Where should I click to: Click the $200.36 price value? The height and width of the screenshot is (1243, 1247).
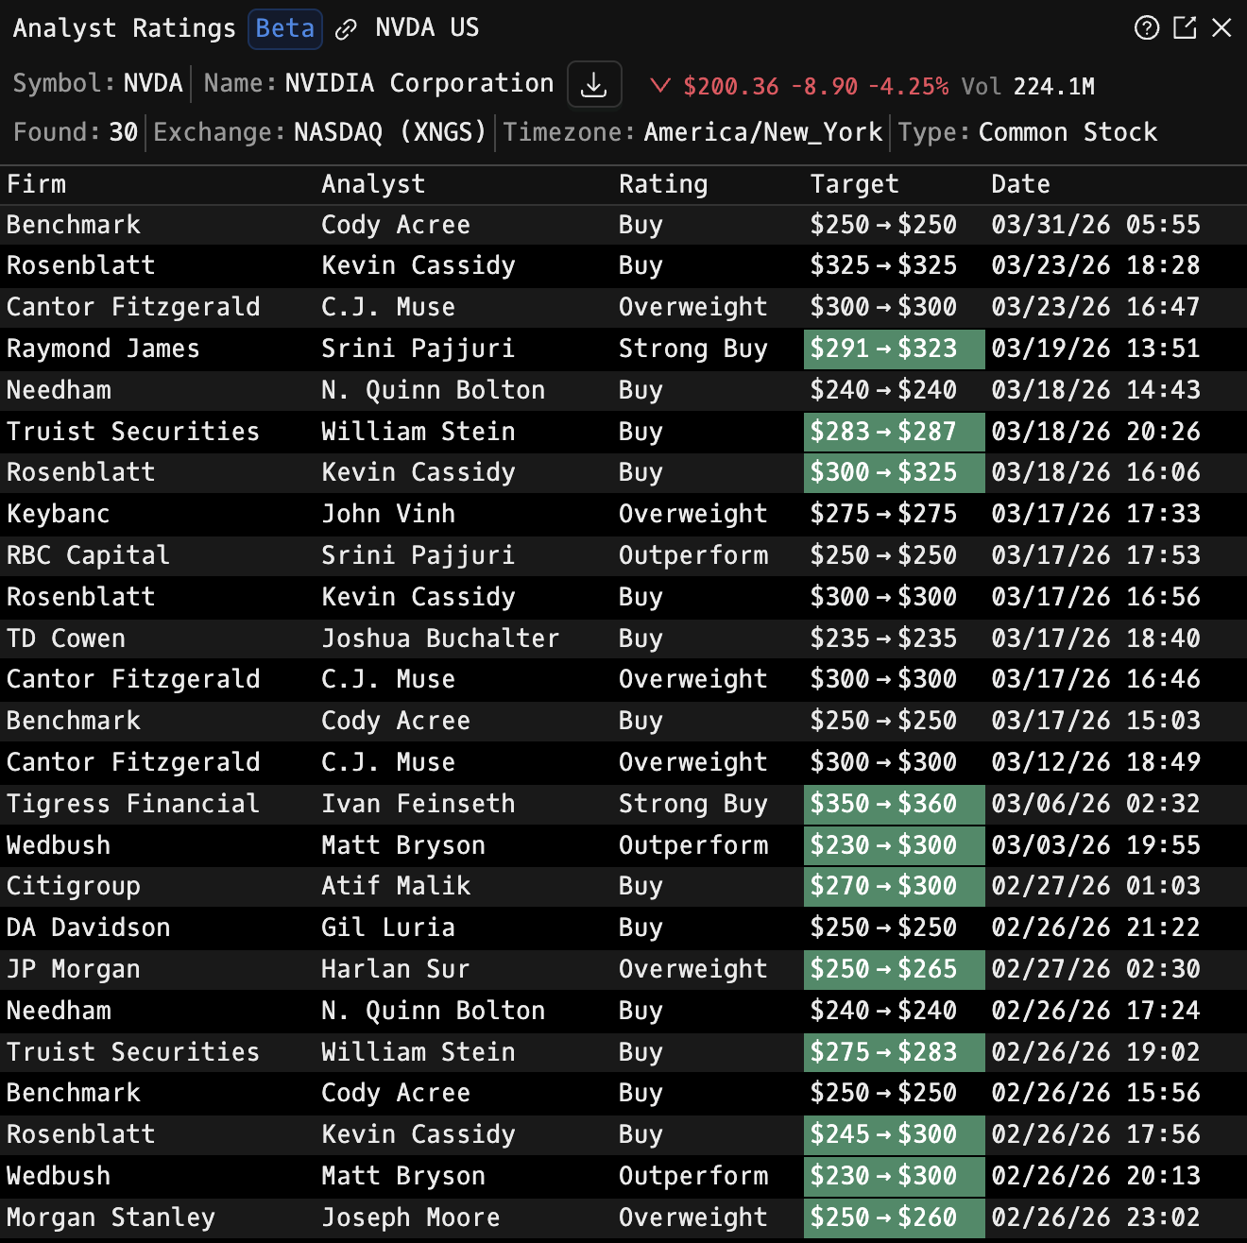point(731,86)
